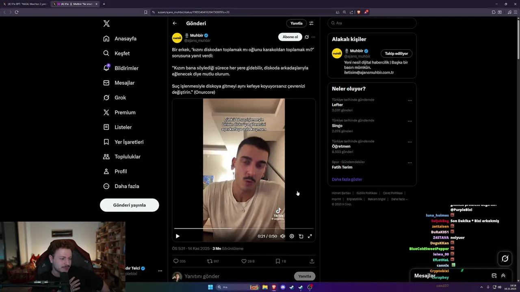Image resolution: width=520 pixels, height=292 pixels.
Task: Click the browser address bar URL
Action: (x=193, y=12)
